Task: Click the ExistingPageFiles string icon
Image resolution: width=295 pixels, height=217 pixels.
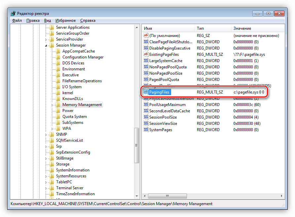Action: (146, 54)
